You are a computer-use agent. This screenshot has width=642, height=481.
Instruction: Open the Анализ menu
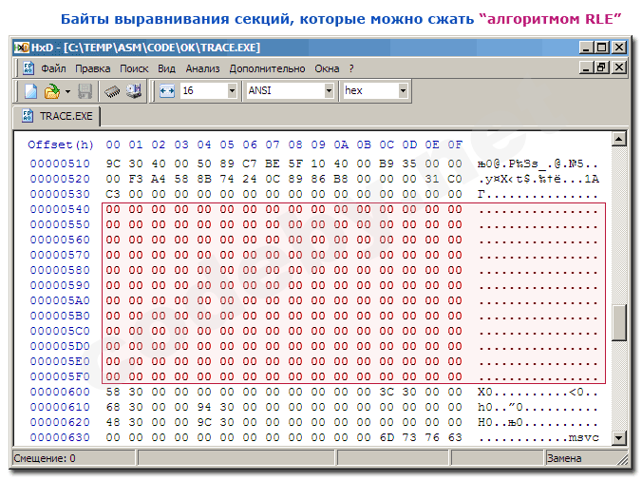point(202,68)
